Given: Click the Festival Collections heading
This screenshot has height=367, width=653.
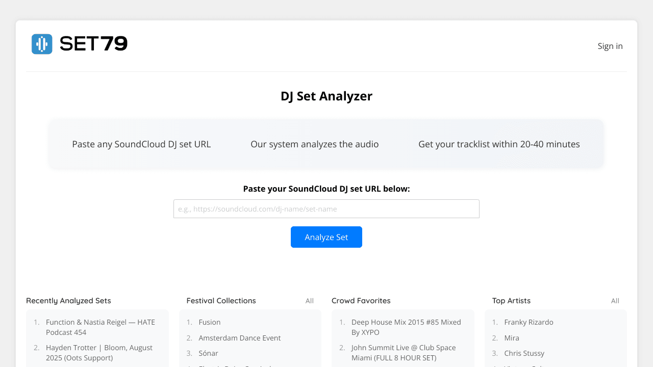Looking at the screenshot, I should [221, 301].
